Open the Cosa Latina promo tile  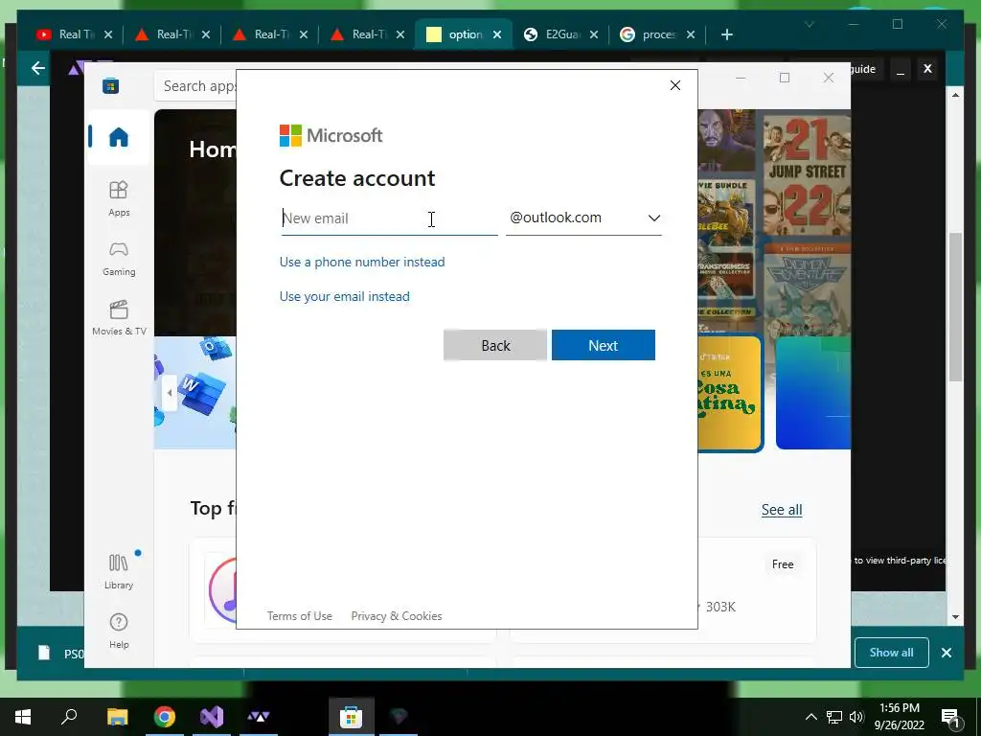pyautogui.click(x=729, y=393)
